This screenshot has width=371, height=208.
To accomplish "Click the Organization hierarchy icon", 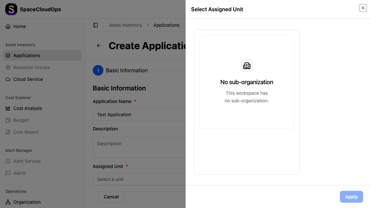I will coord(8,202).
